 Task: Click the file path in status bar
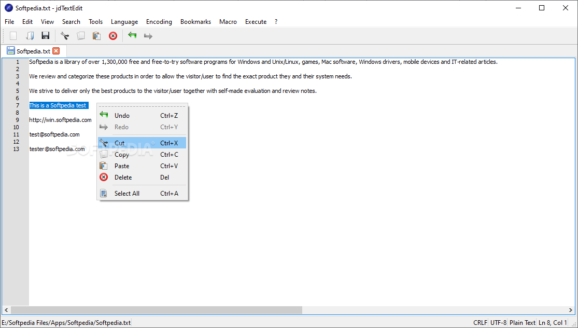(66, 322)
